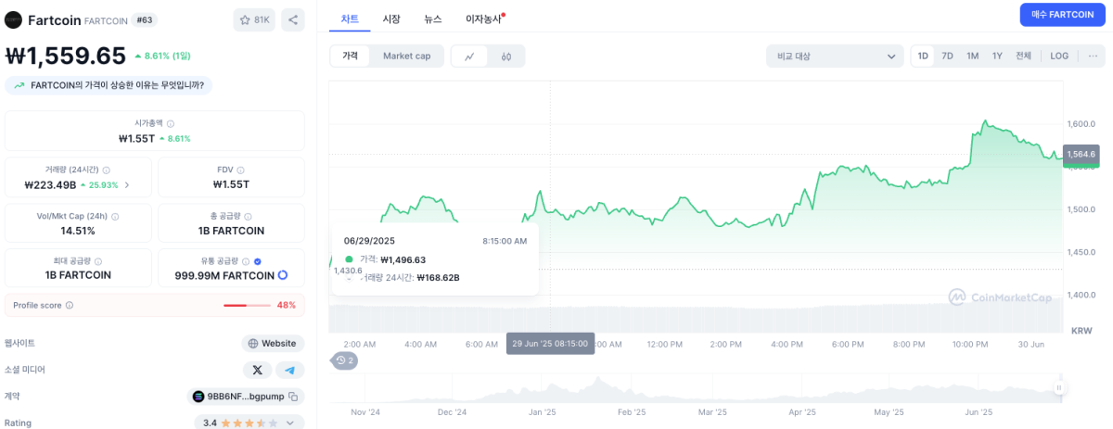Open the Telegram social media icon
The height and width of the screenshot is (429, 1113).
click(x=289, y=370)
